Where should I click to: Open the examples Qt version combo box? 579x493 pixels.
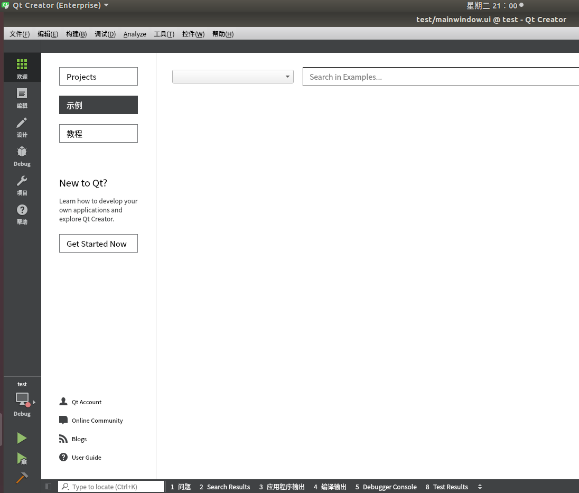232,77
